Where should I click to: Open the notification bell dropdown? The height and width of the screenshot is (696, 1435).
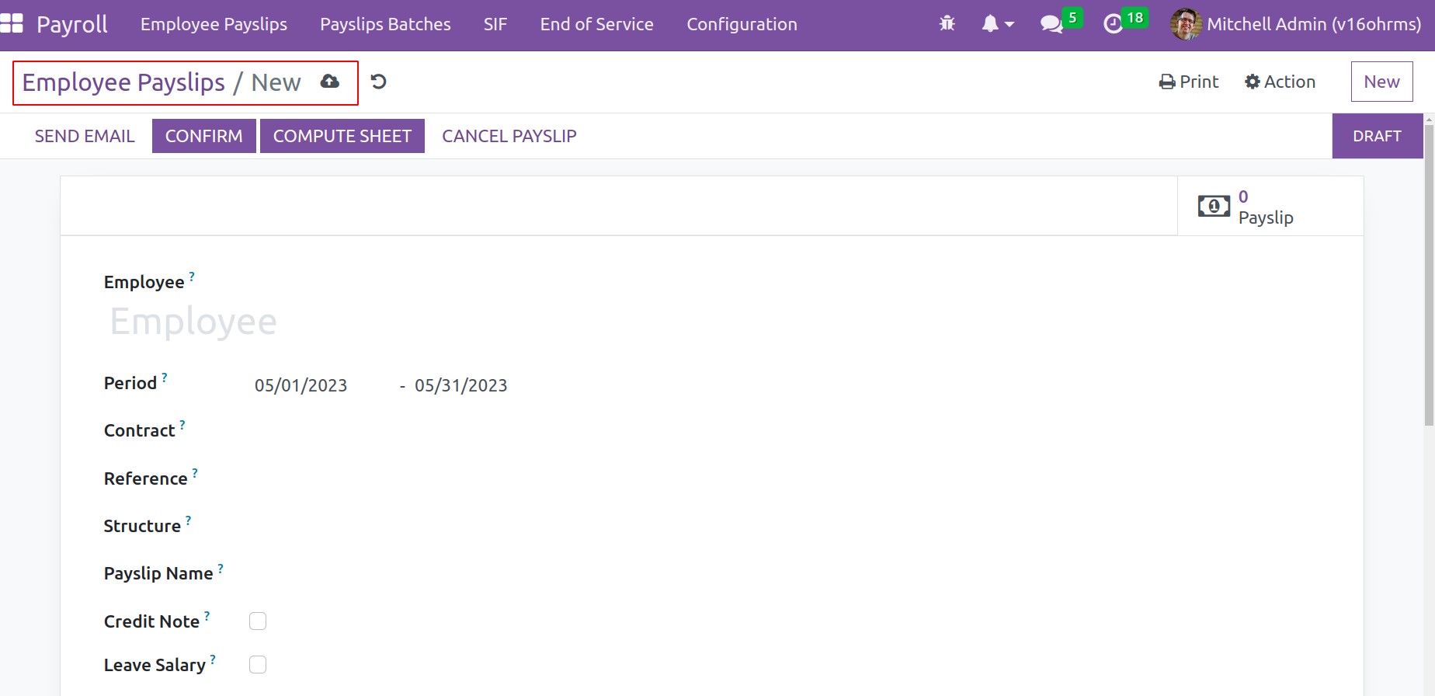tap(997, 24)
